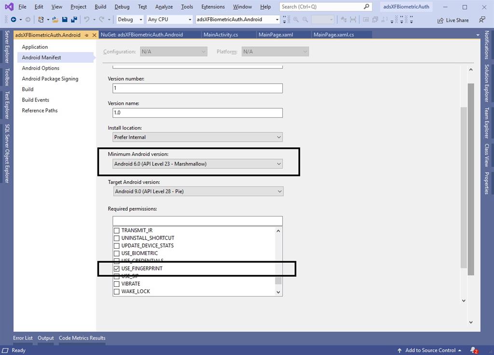Check the UPDATE_DEVICE_STATS permission

tap(117, 246)
